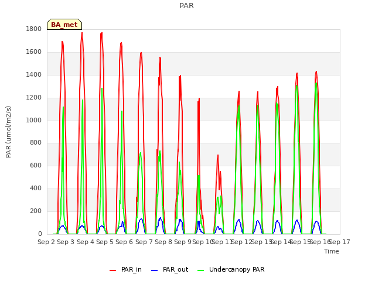The height and width of the screenshot is (281, 375).
Task: Click the 0 y-axis tick label
Action: coord(40,234)
